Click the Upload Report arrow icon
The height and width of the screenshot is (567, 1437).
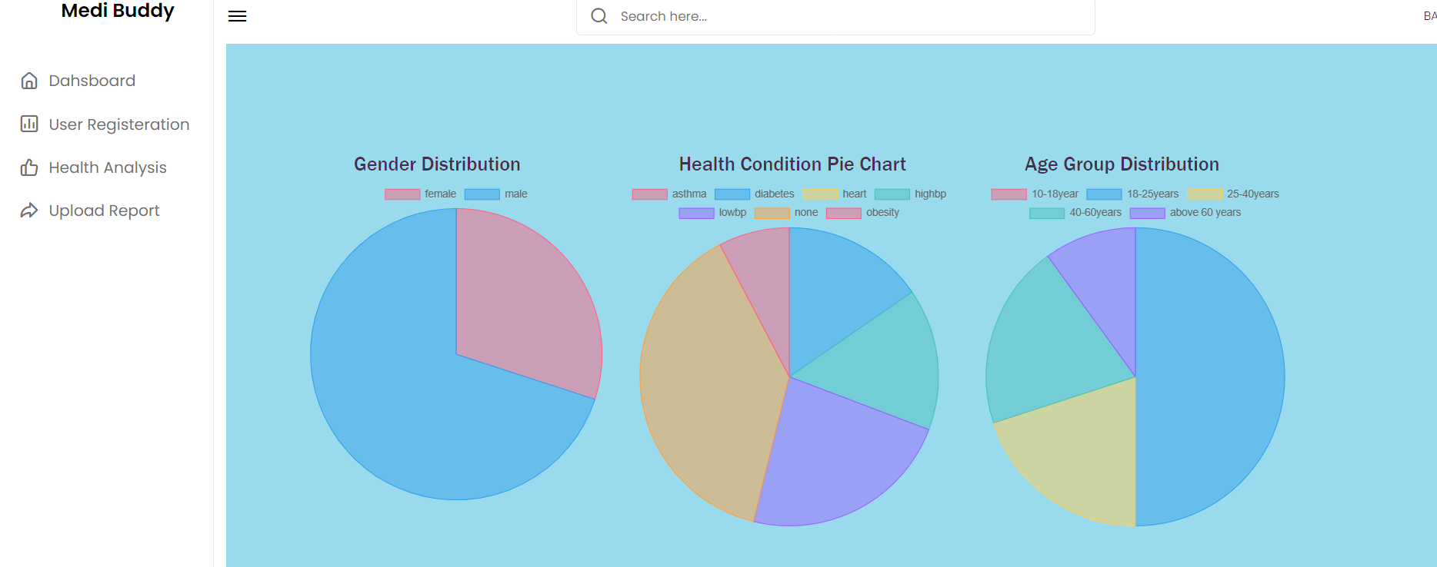coord(29,210)
